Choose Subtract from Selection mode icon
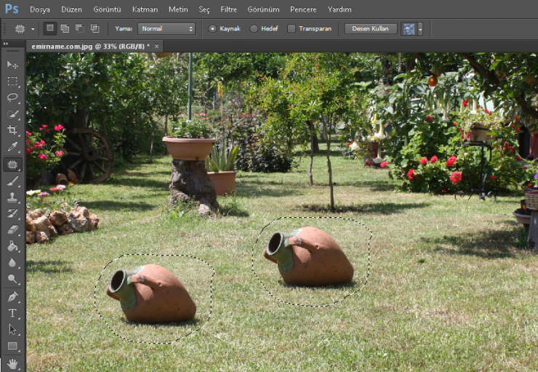538x372 pixels. point(80,28)
